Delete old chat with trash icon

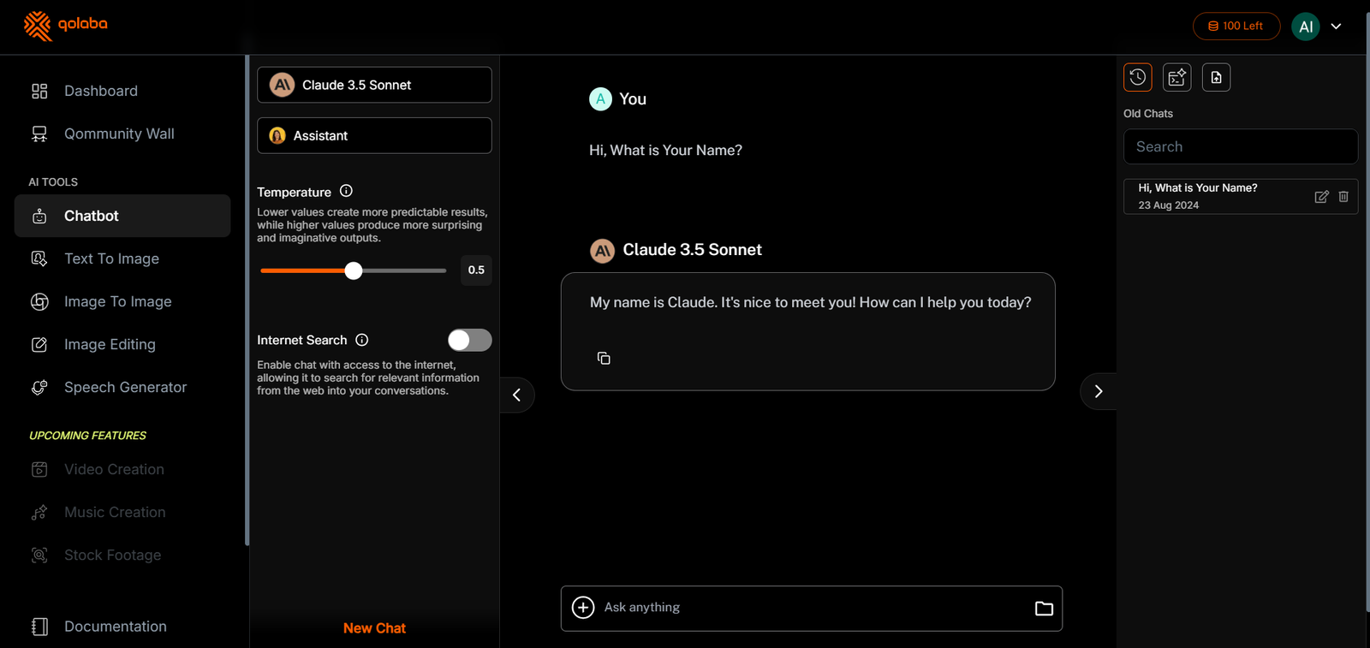point(1343,197)
